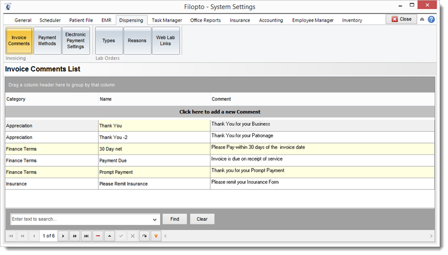Open Lab Orders Reasons

(x=137, y=40)
